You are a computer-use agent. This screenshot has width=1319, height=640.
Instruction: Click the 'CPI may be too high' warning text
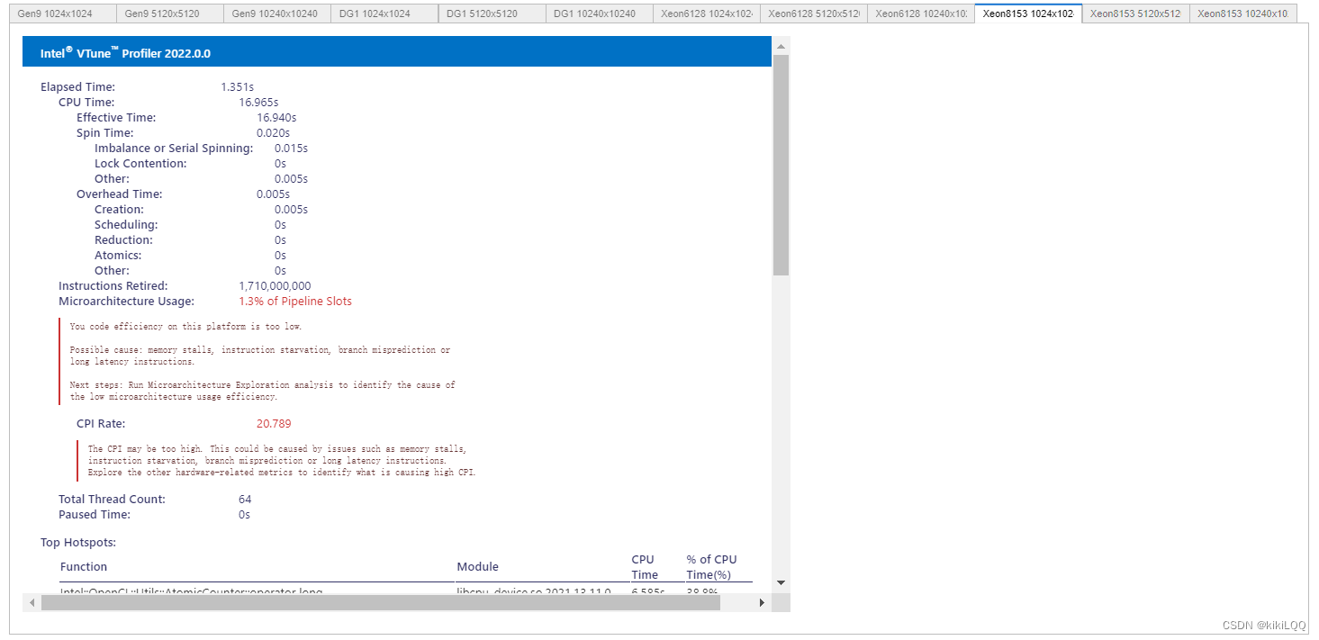tap(282, 460)
